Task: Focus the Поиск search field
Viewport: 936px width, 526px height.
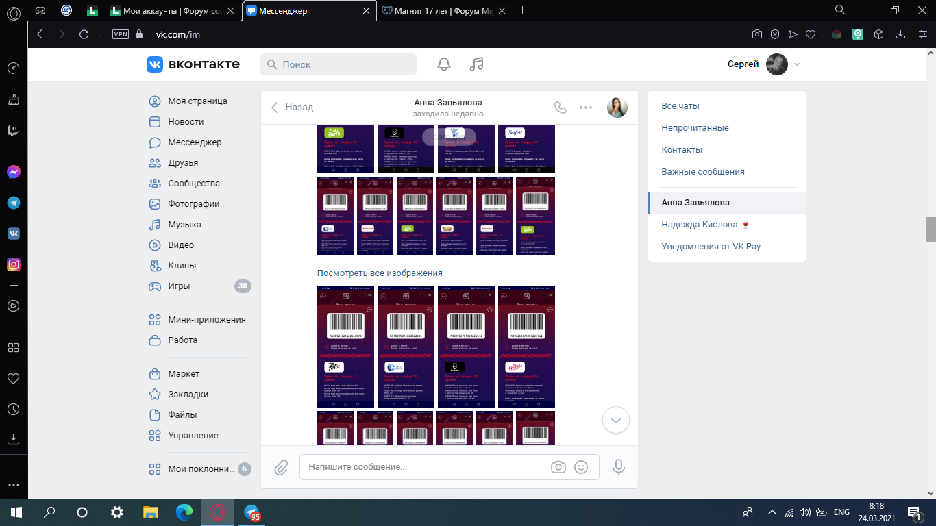Action: tap(338, 64)
